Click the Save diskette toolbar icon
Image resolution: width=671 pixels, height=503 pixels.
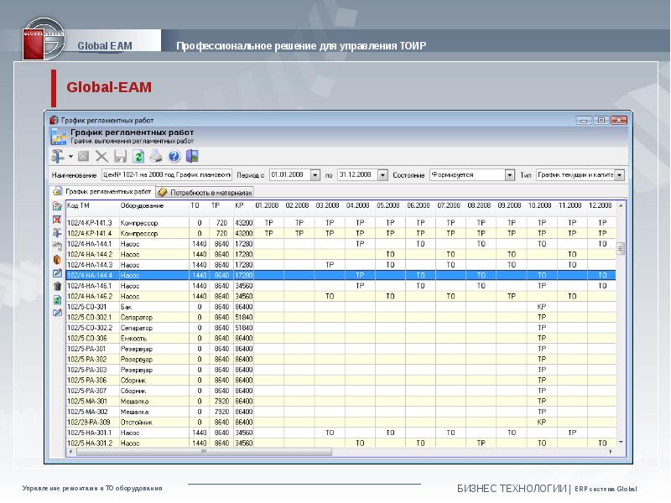coord(120,157)
